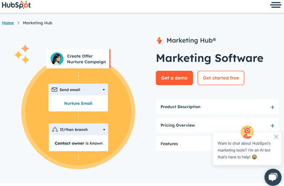Click the Product Description plus icon
This screenshot has height=186, width=284.
click(x=272, y=107)
